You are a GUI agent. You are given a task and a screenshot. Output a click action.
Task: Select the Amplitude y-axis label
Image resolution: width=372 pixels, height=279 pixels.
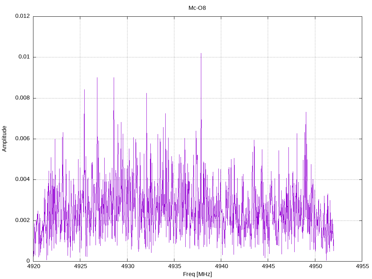tap(4, 139)
